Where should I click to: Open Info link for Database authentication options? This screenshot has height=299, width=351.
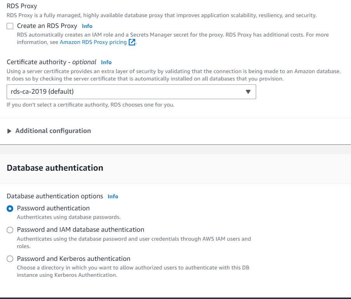[113, 196]
